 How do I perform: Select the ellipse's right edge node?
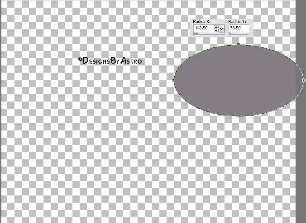303,80
